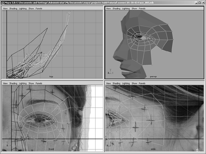Open Lighting menu in side viewport
Viewport: 206px width, 154px height.
(x=126, y=83)
